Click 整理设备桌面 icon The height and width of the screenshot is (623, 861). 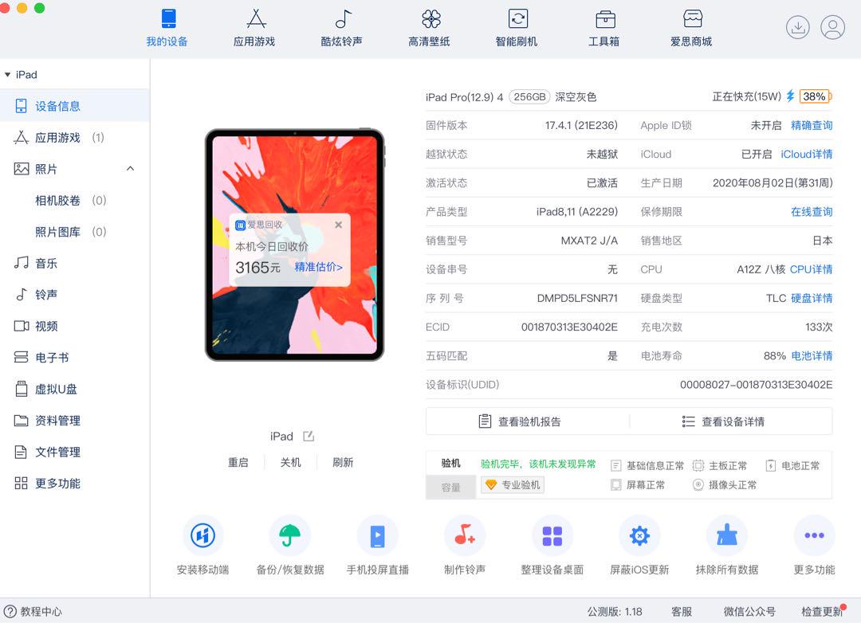click(x=552, y=535)
